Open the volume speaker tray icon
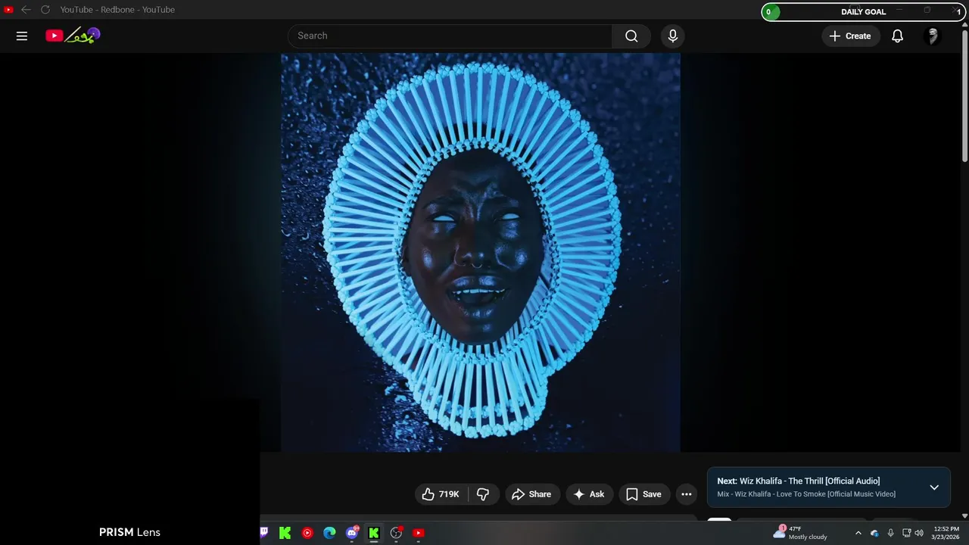 click(x=919, y=533)
